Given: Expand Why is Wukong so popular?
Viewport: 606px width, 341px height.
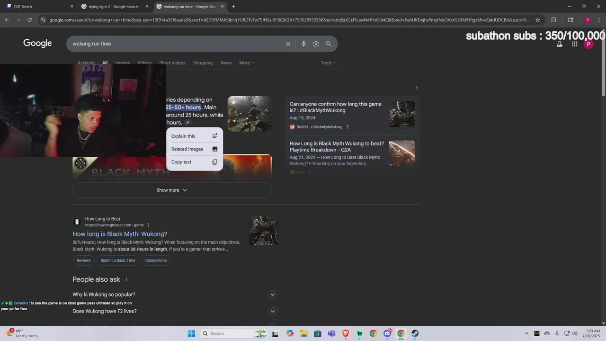Looking at the screenshot, I should [x=175, y=295].
